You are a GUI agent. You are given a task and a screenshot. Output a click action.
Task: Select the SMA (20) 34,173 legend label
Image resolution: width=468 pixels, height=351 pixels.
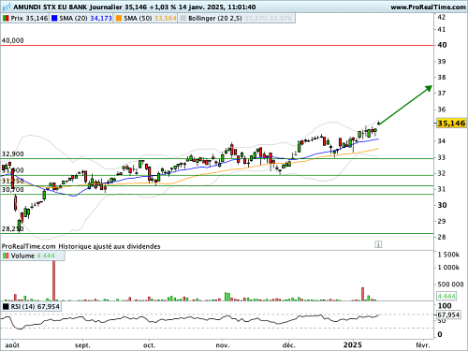coord(85,19)
